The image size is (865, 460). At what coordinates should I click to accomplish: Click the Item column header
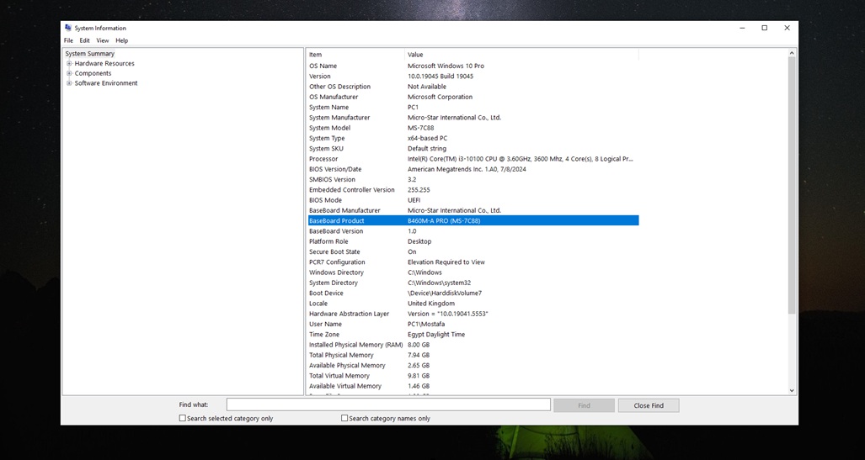(x=355, y=55)
